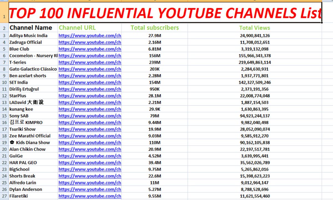Open the Sony SAB YouTube URL
This screenshot has height=200, width=333.
coord(90,116)
